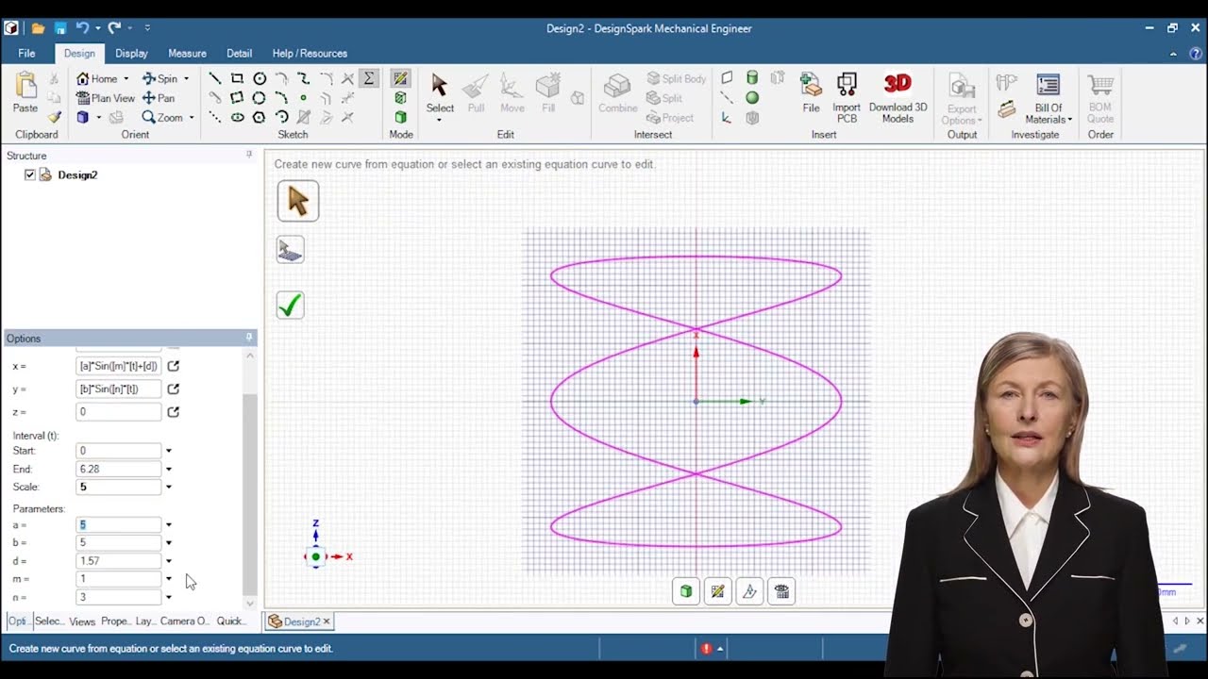Image resolution: width=1208 pixels, height=679 pixels.
Task: Open parameter a dropdown arrow
Action: click(x=169, y=524)
